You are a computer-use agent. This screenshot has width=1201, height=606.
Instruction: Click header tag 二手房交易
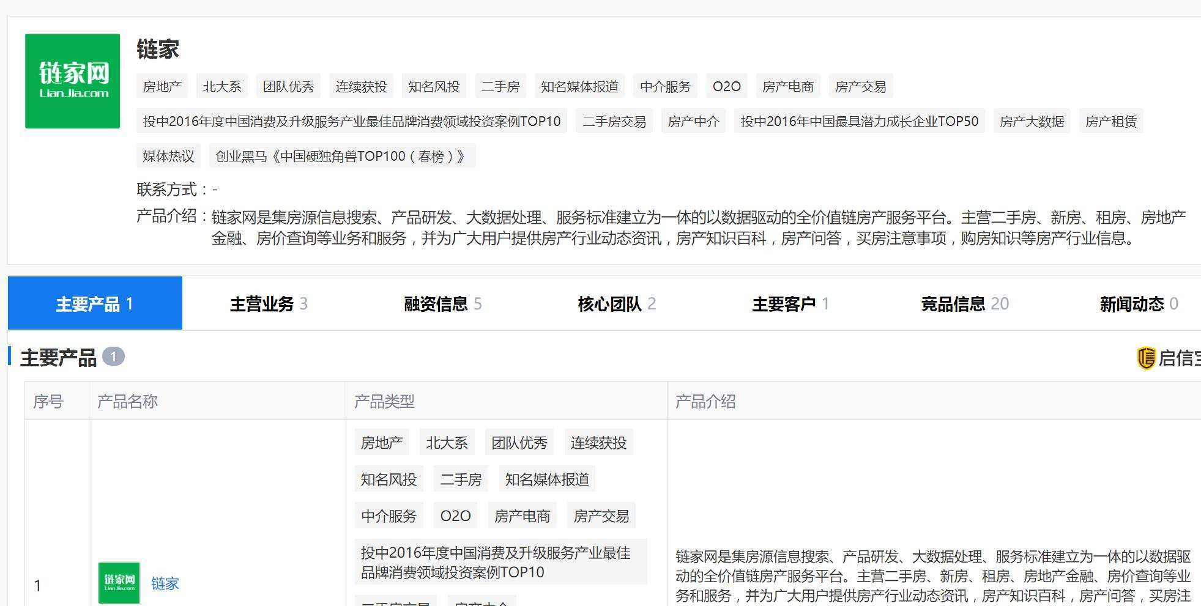point(614,121)
